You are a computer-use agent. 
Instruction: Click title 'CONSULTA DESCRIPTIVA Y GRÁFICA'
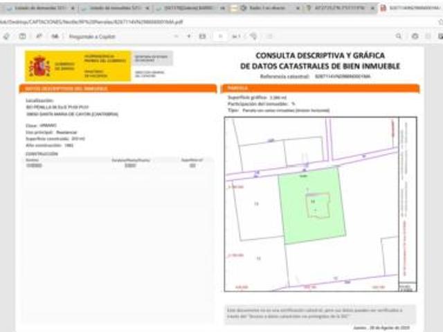[320, 55]
